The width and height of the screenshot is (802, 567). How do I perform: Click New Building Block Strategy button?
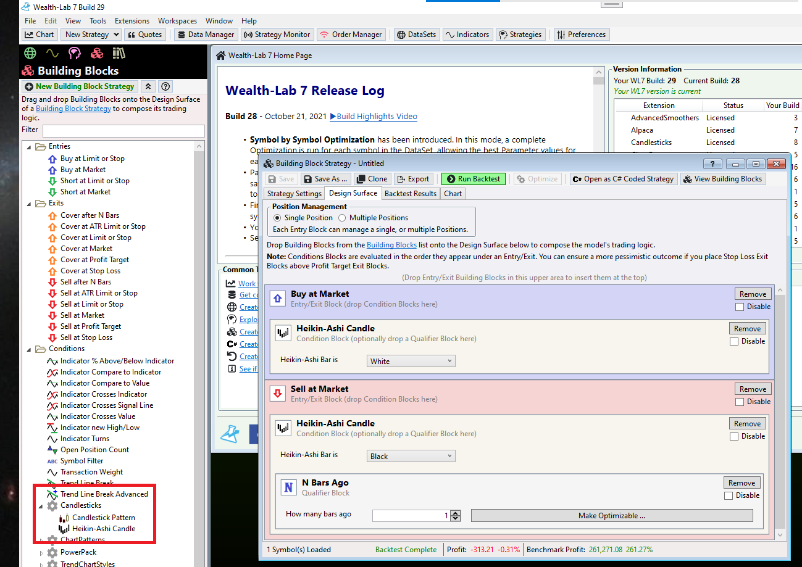click(80, 86)
